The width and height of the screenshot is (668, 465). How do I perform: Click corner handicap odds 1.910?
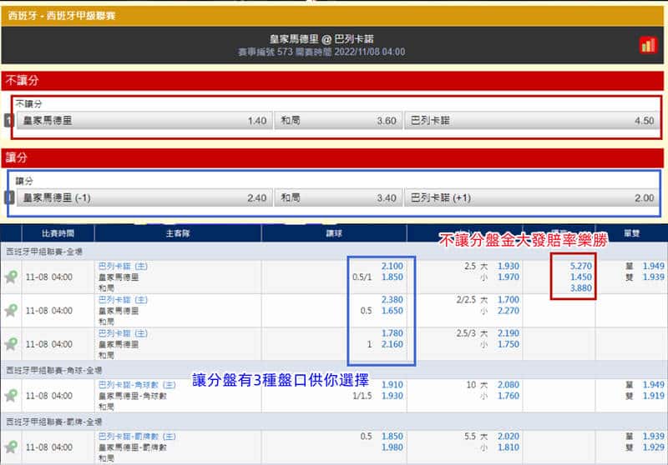tap(392, 385)
